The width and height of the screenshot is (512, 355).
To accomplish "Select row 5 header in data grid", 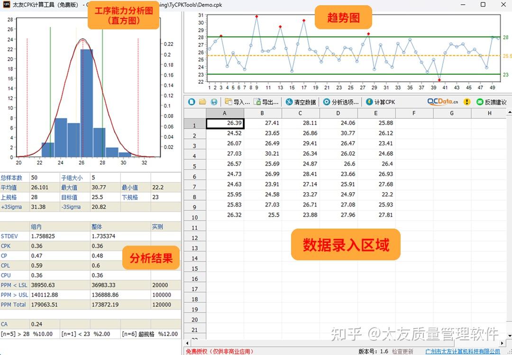I will coord(195,165).
